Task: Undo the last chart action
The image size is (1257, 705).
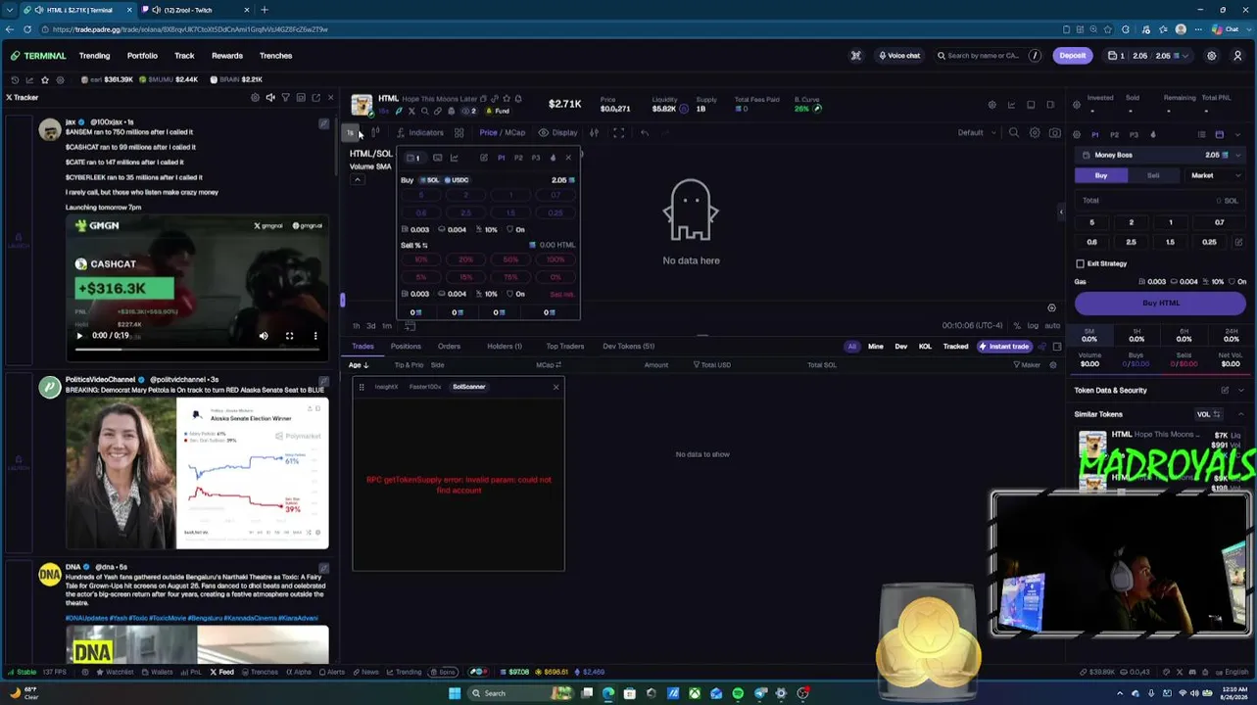Action: click(645, 132)
